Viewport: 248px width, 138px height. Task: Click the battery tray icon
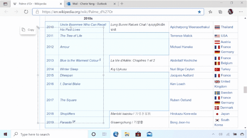click(235, 134)
